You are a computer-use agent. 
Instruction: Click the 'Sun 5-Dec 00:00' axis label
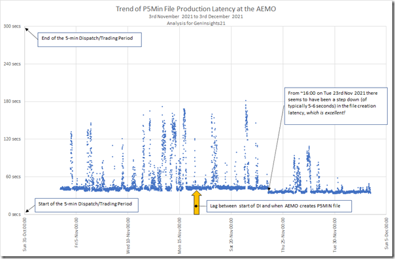tap(386, 233)
